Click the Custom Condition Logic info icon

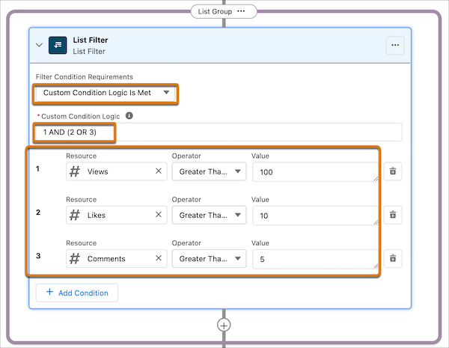coord(129,116)
